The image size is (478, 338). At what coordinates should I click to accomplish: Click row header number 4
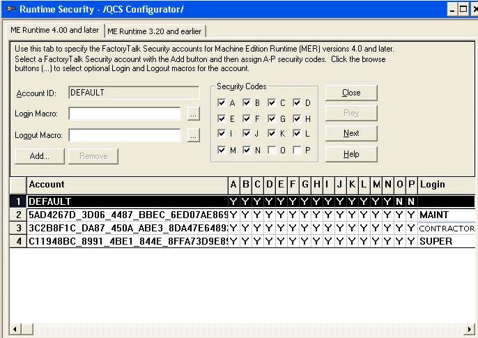(18, 241)
